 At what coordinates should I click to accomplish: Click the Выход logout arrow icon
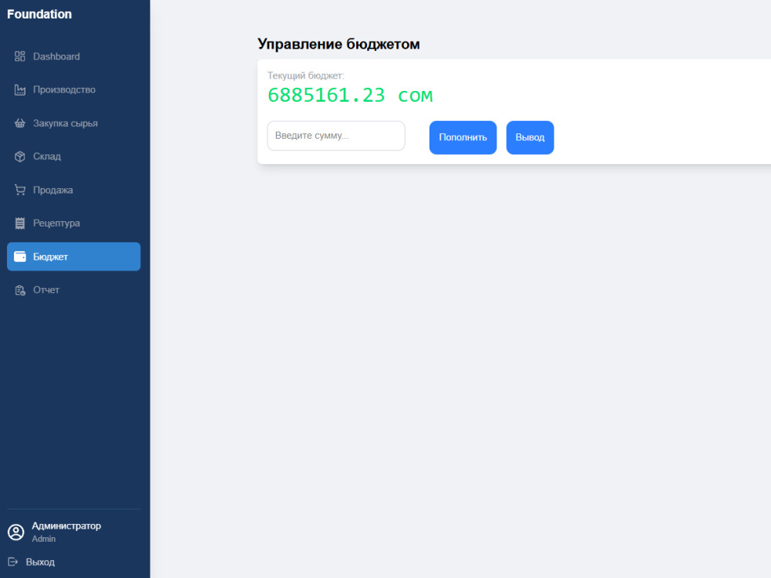[x=13, y=562]
